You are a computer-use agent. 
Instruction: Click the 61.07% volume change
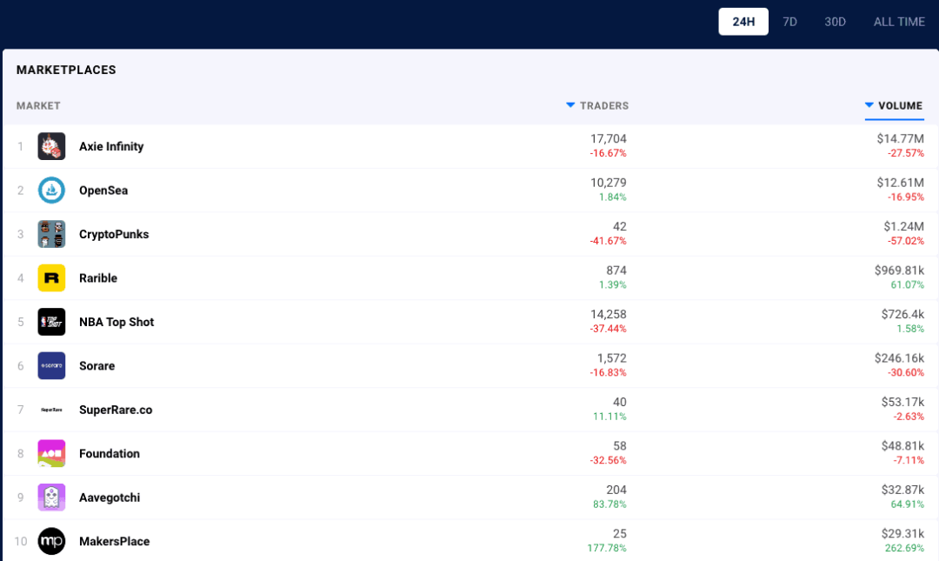(907, 284)
